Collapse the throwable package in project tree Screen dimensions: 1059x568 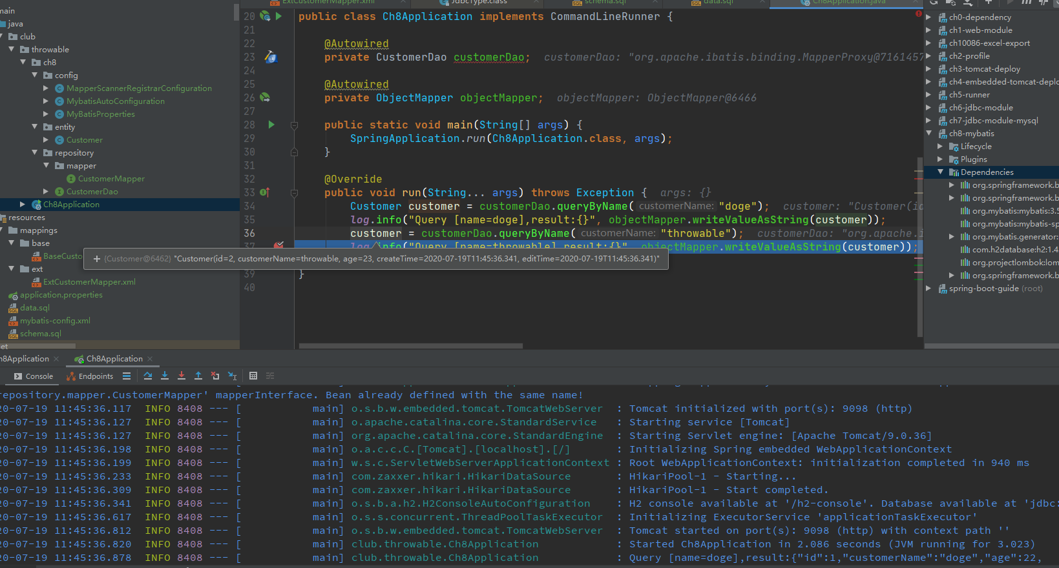click(12, 50)
